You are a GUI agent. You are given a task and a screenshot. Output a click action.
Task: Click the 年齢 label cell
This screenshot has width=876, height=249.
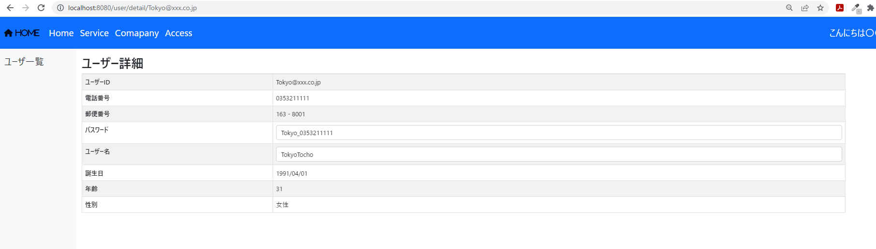177,189
